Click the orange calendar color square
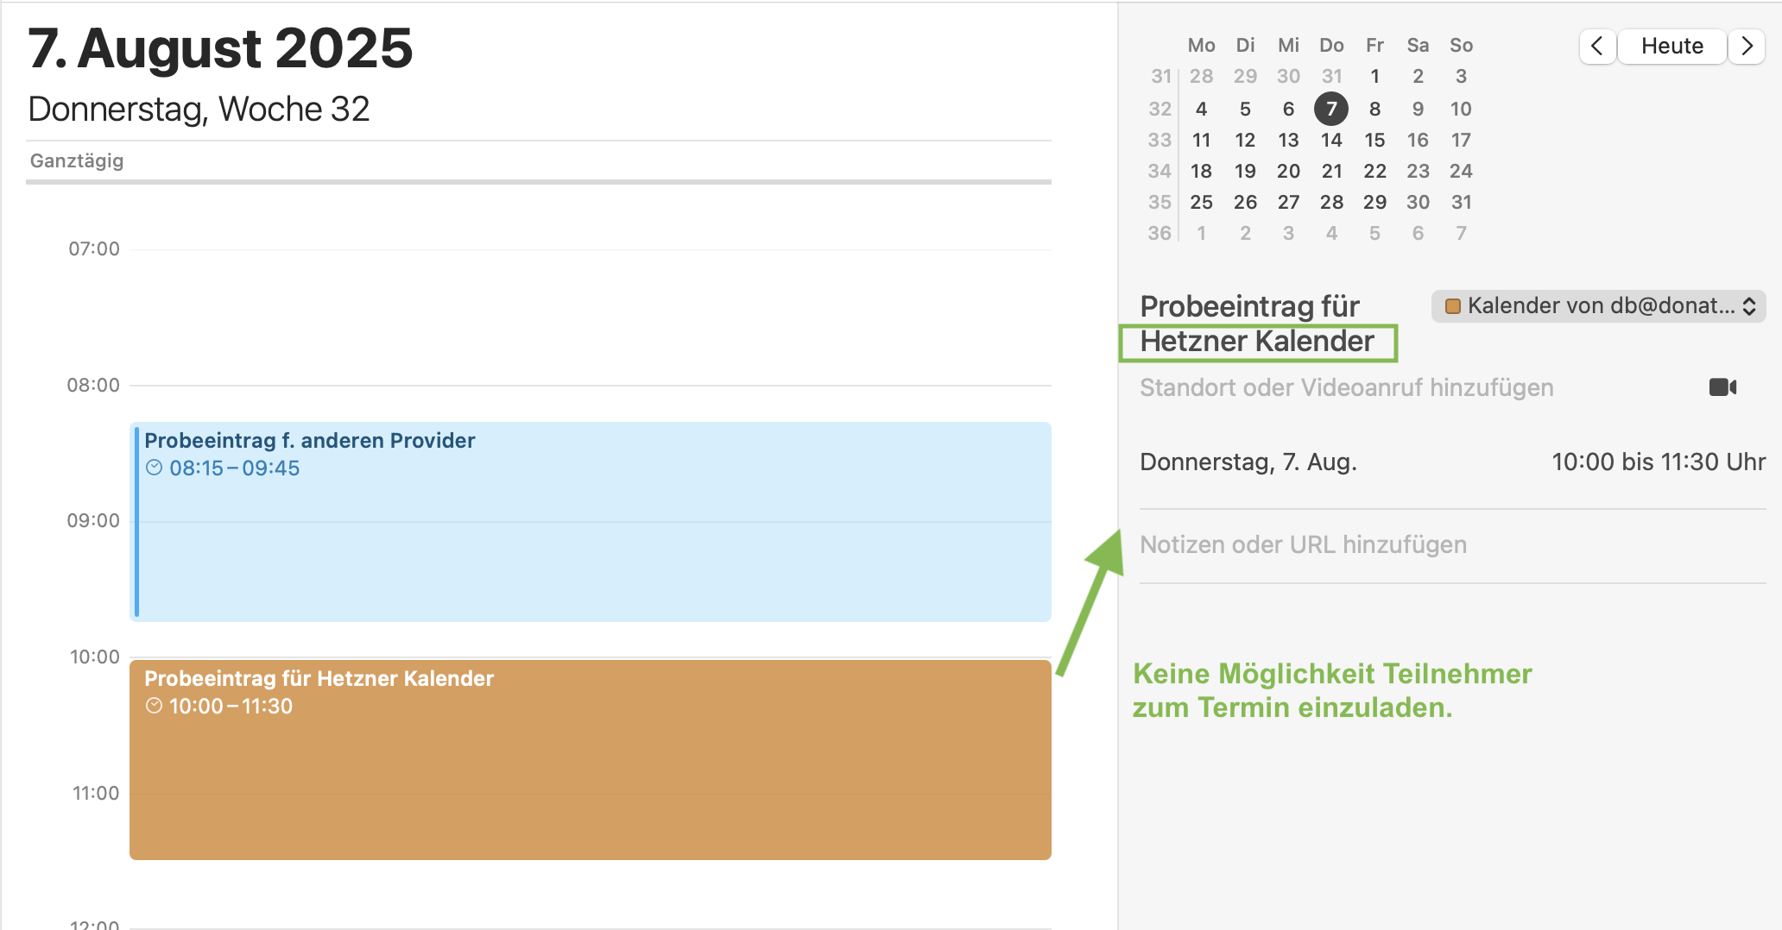The width and height of the screenshot is (1782, 930). point(1453,306)
